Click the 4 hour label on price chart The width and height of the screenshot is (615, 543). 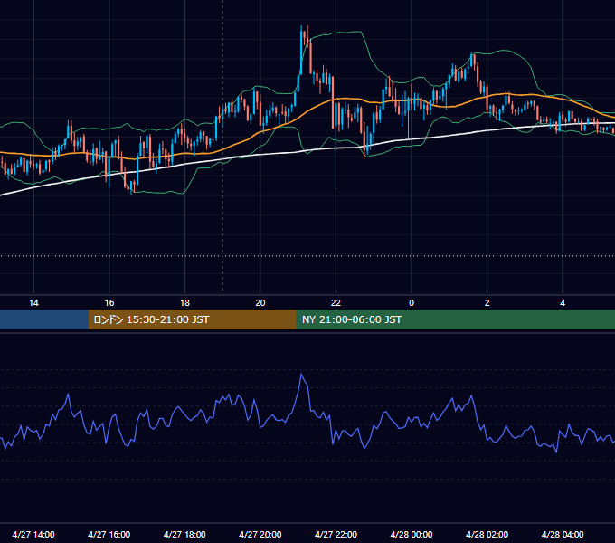563,303
